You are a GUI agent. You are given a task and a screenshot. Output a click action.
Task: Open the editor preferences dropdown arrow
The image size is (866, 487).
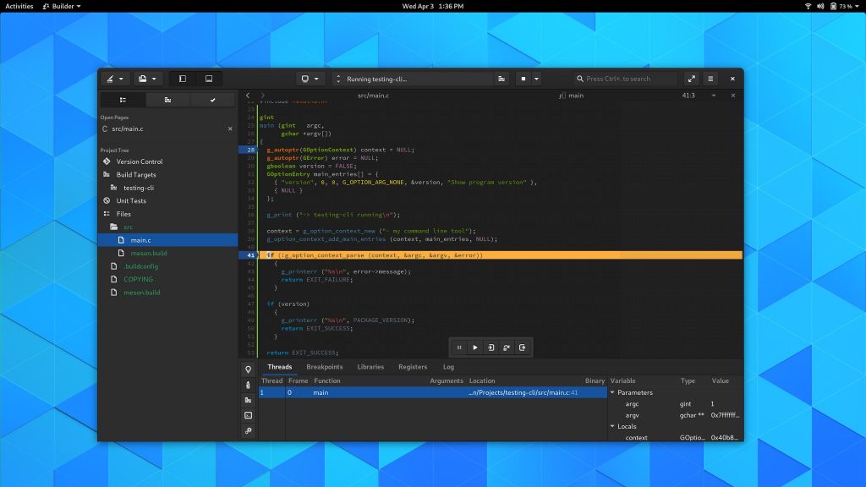coord(714,96)
